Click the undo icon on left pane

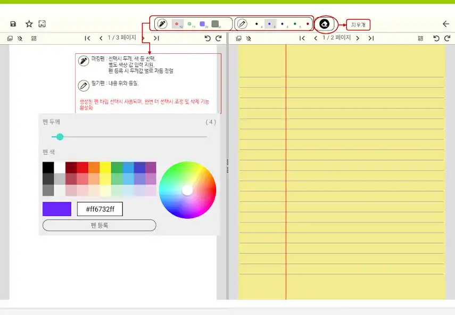coord(207,38)
